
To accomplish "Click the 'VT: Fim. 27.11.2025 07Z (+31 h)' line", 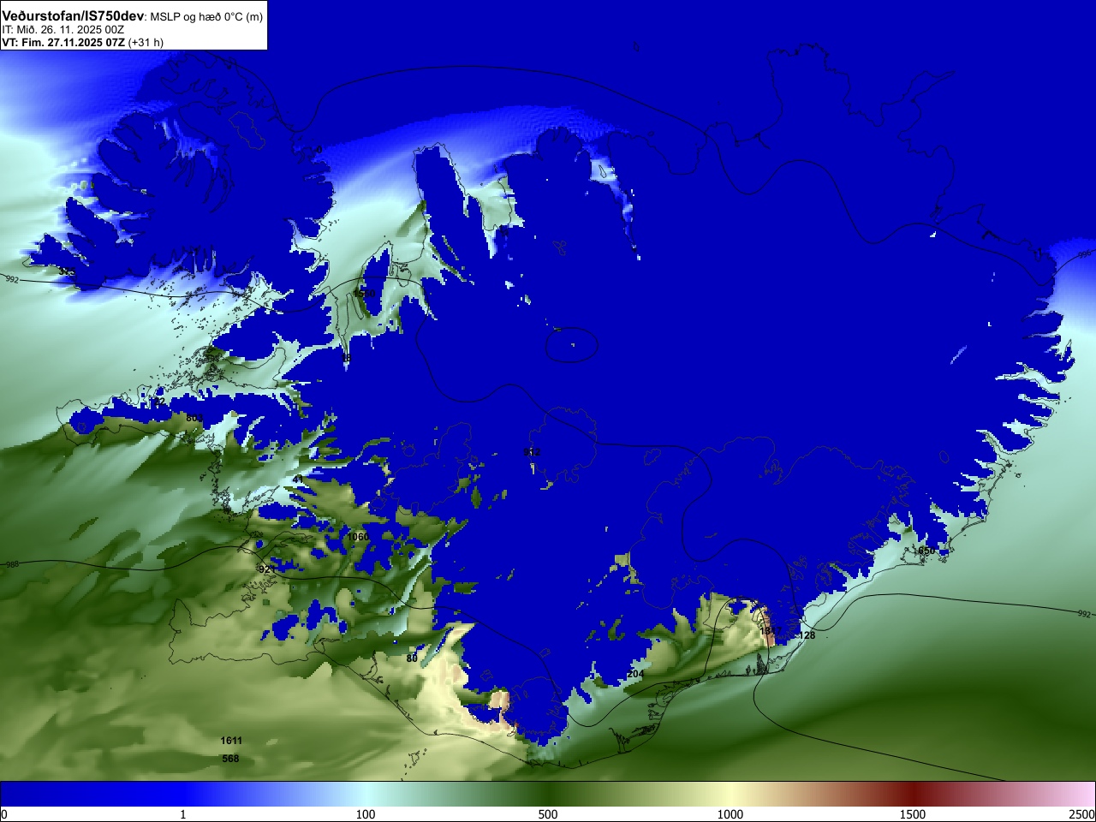I will [x=82, y=42].
